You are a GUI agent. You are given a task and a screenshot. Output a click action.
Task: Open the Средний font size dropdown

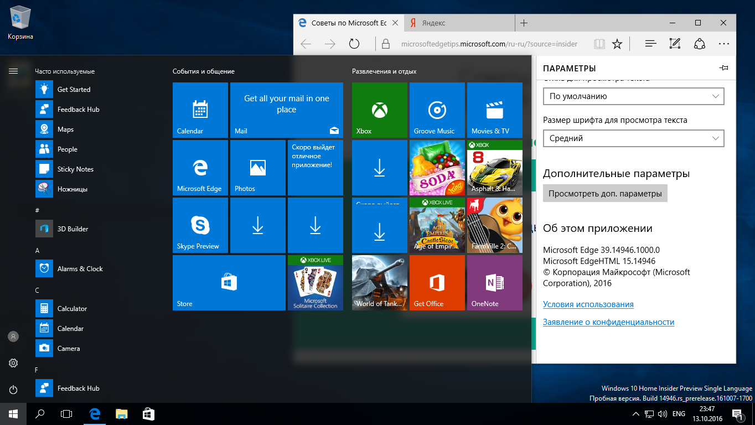pos(633,138)
